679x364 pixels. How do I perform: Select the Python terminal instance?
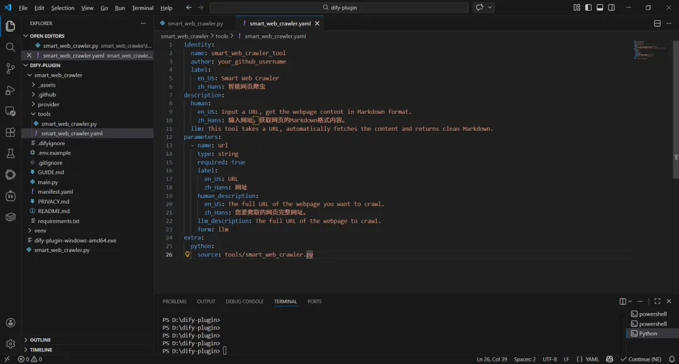(652, 333)
